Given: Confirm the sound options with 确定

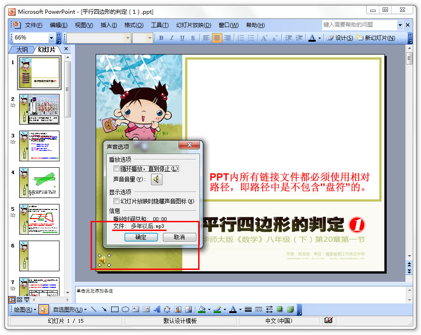Looking at the screenshot, I should 141,237.
